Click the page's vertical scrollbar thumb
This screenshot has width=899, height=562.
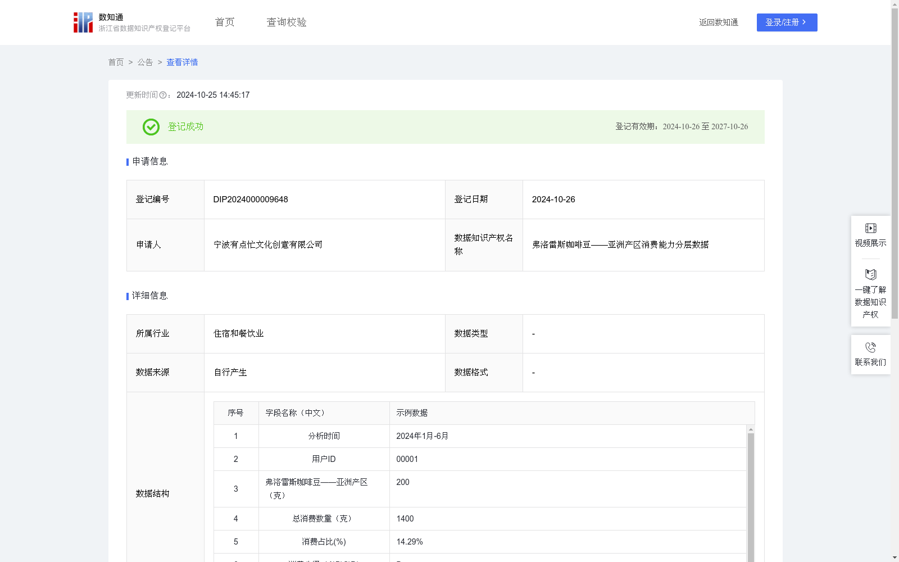[895, 163]
